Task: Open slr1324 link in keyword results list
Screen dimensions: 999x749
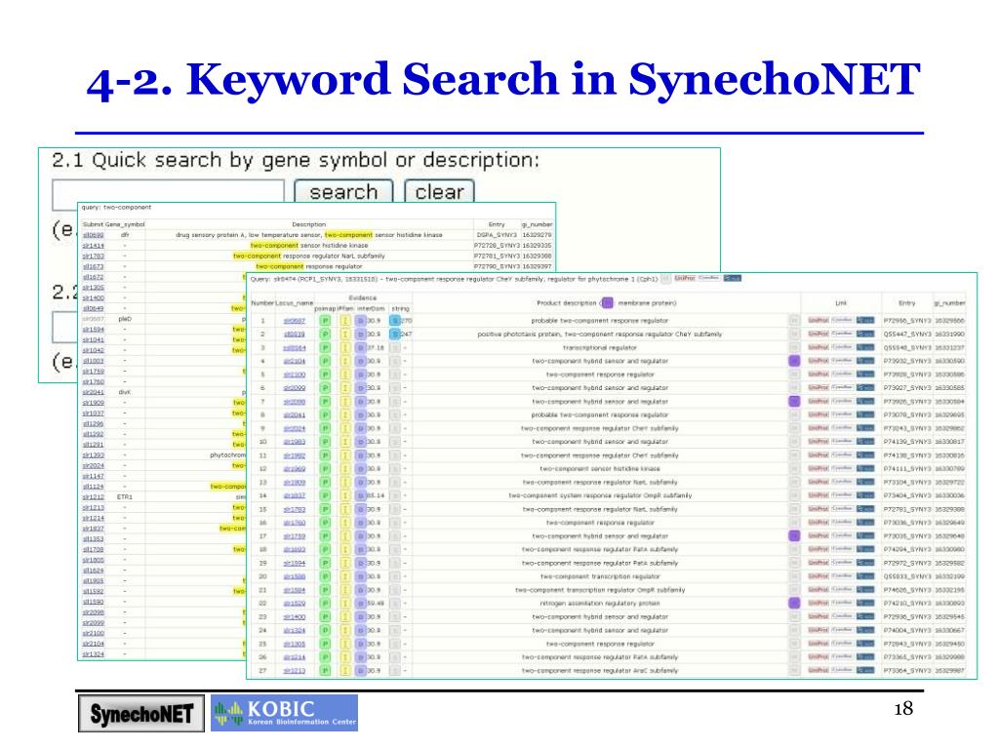Action: pyautogui.click(x=93, y=654)
